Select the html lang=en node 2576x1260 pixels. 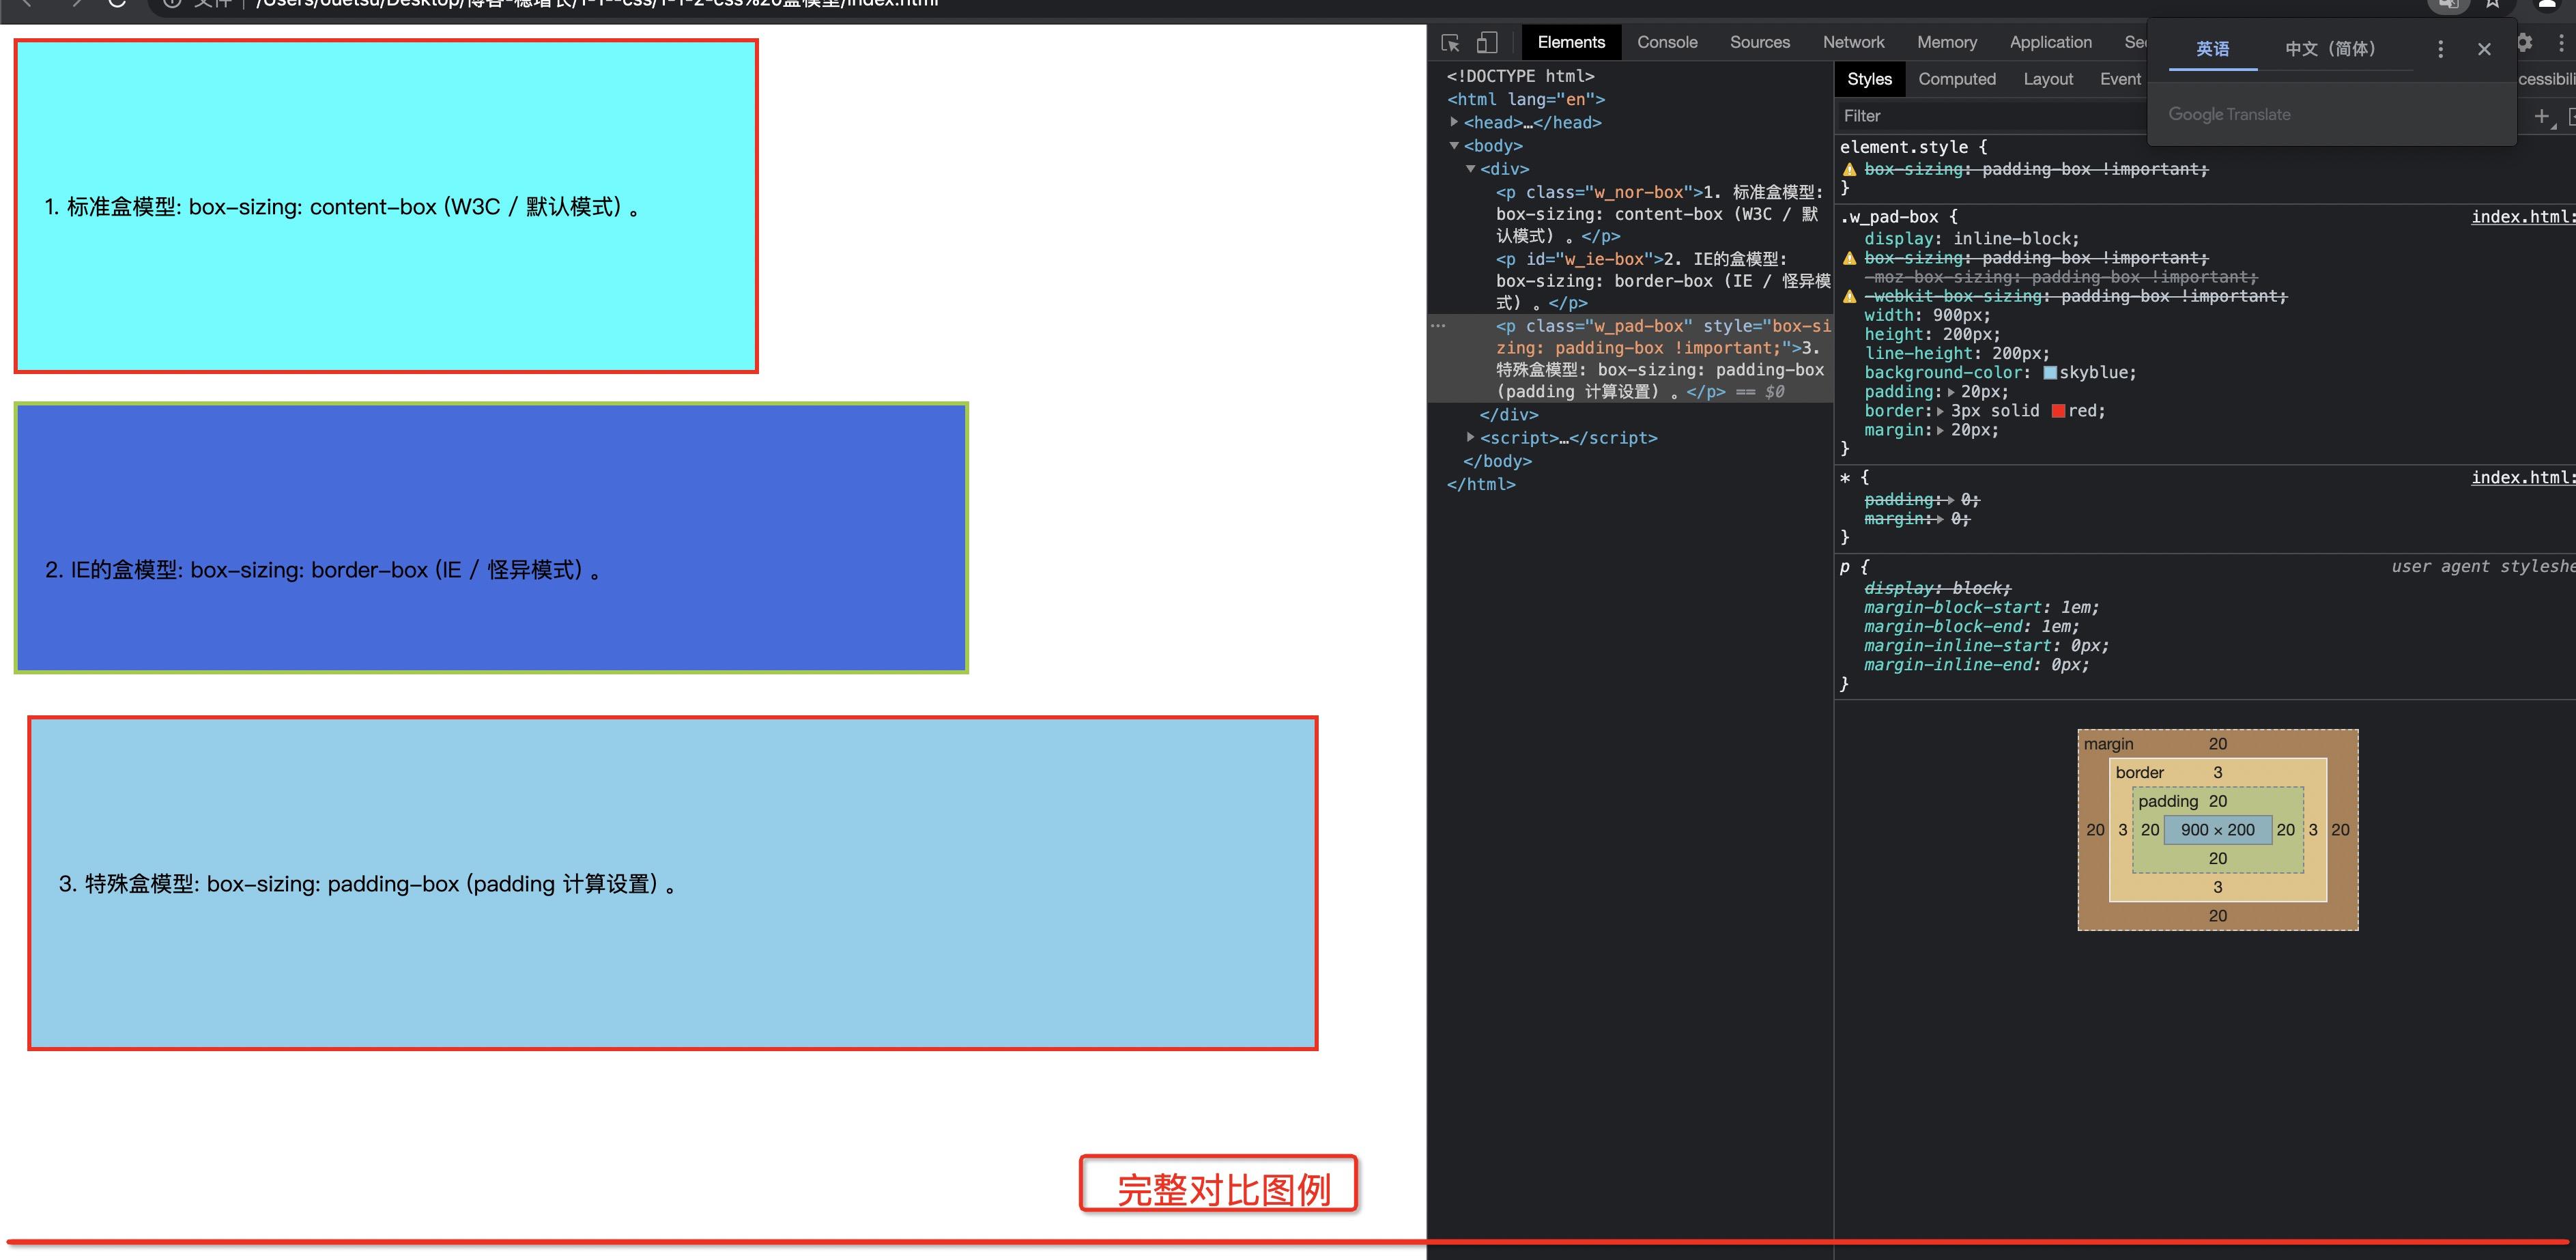tap(1526, 99)
